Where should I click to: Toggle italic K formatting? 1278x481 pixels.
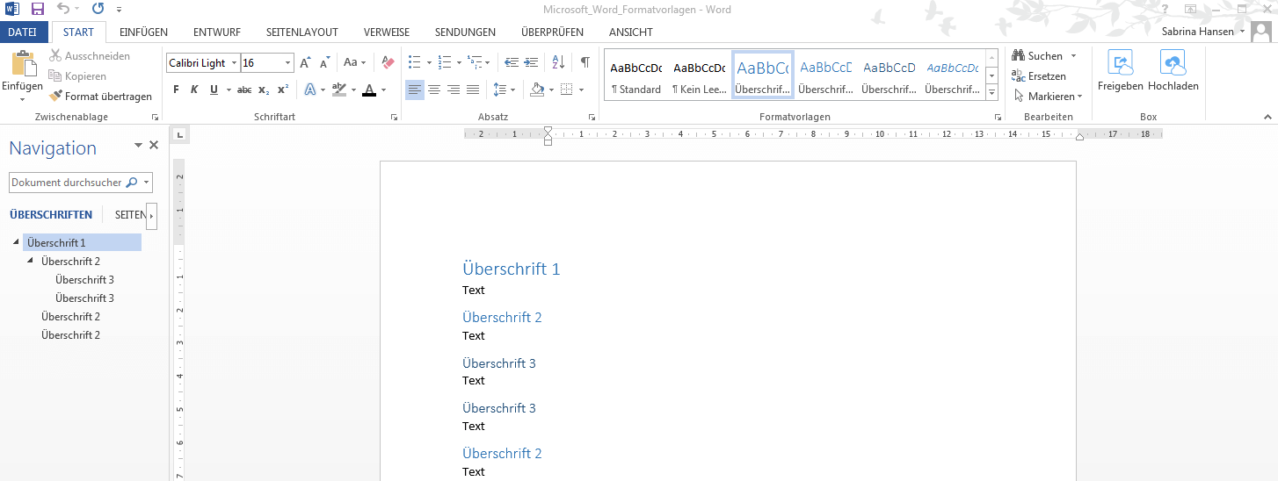coord(194,90)
